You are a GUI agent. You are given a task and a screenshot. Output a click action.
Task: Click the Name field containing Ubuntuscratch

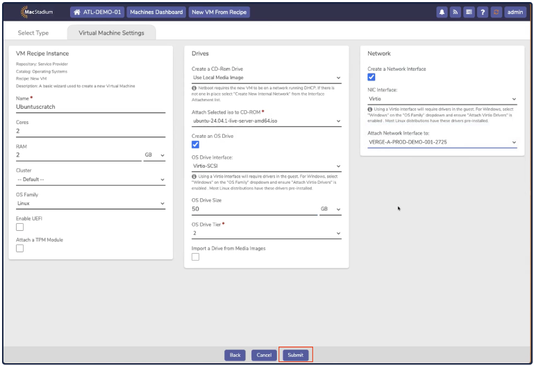point(90,107)
